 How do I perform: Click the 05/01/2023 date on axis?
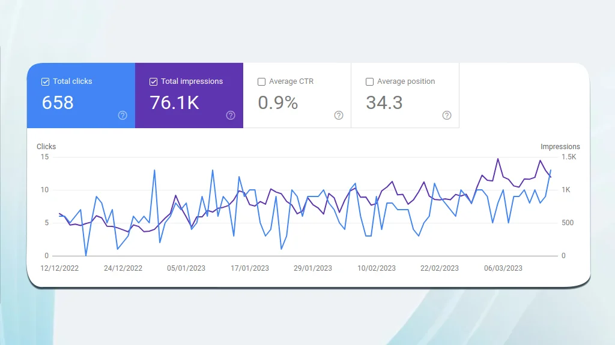(186, 268)
